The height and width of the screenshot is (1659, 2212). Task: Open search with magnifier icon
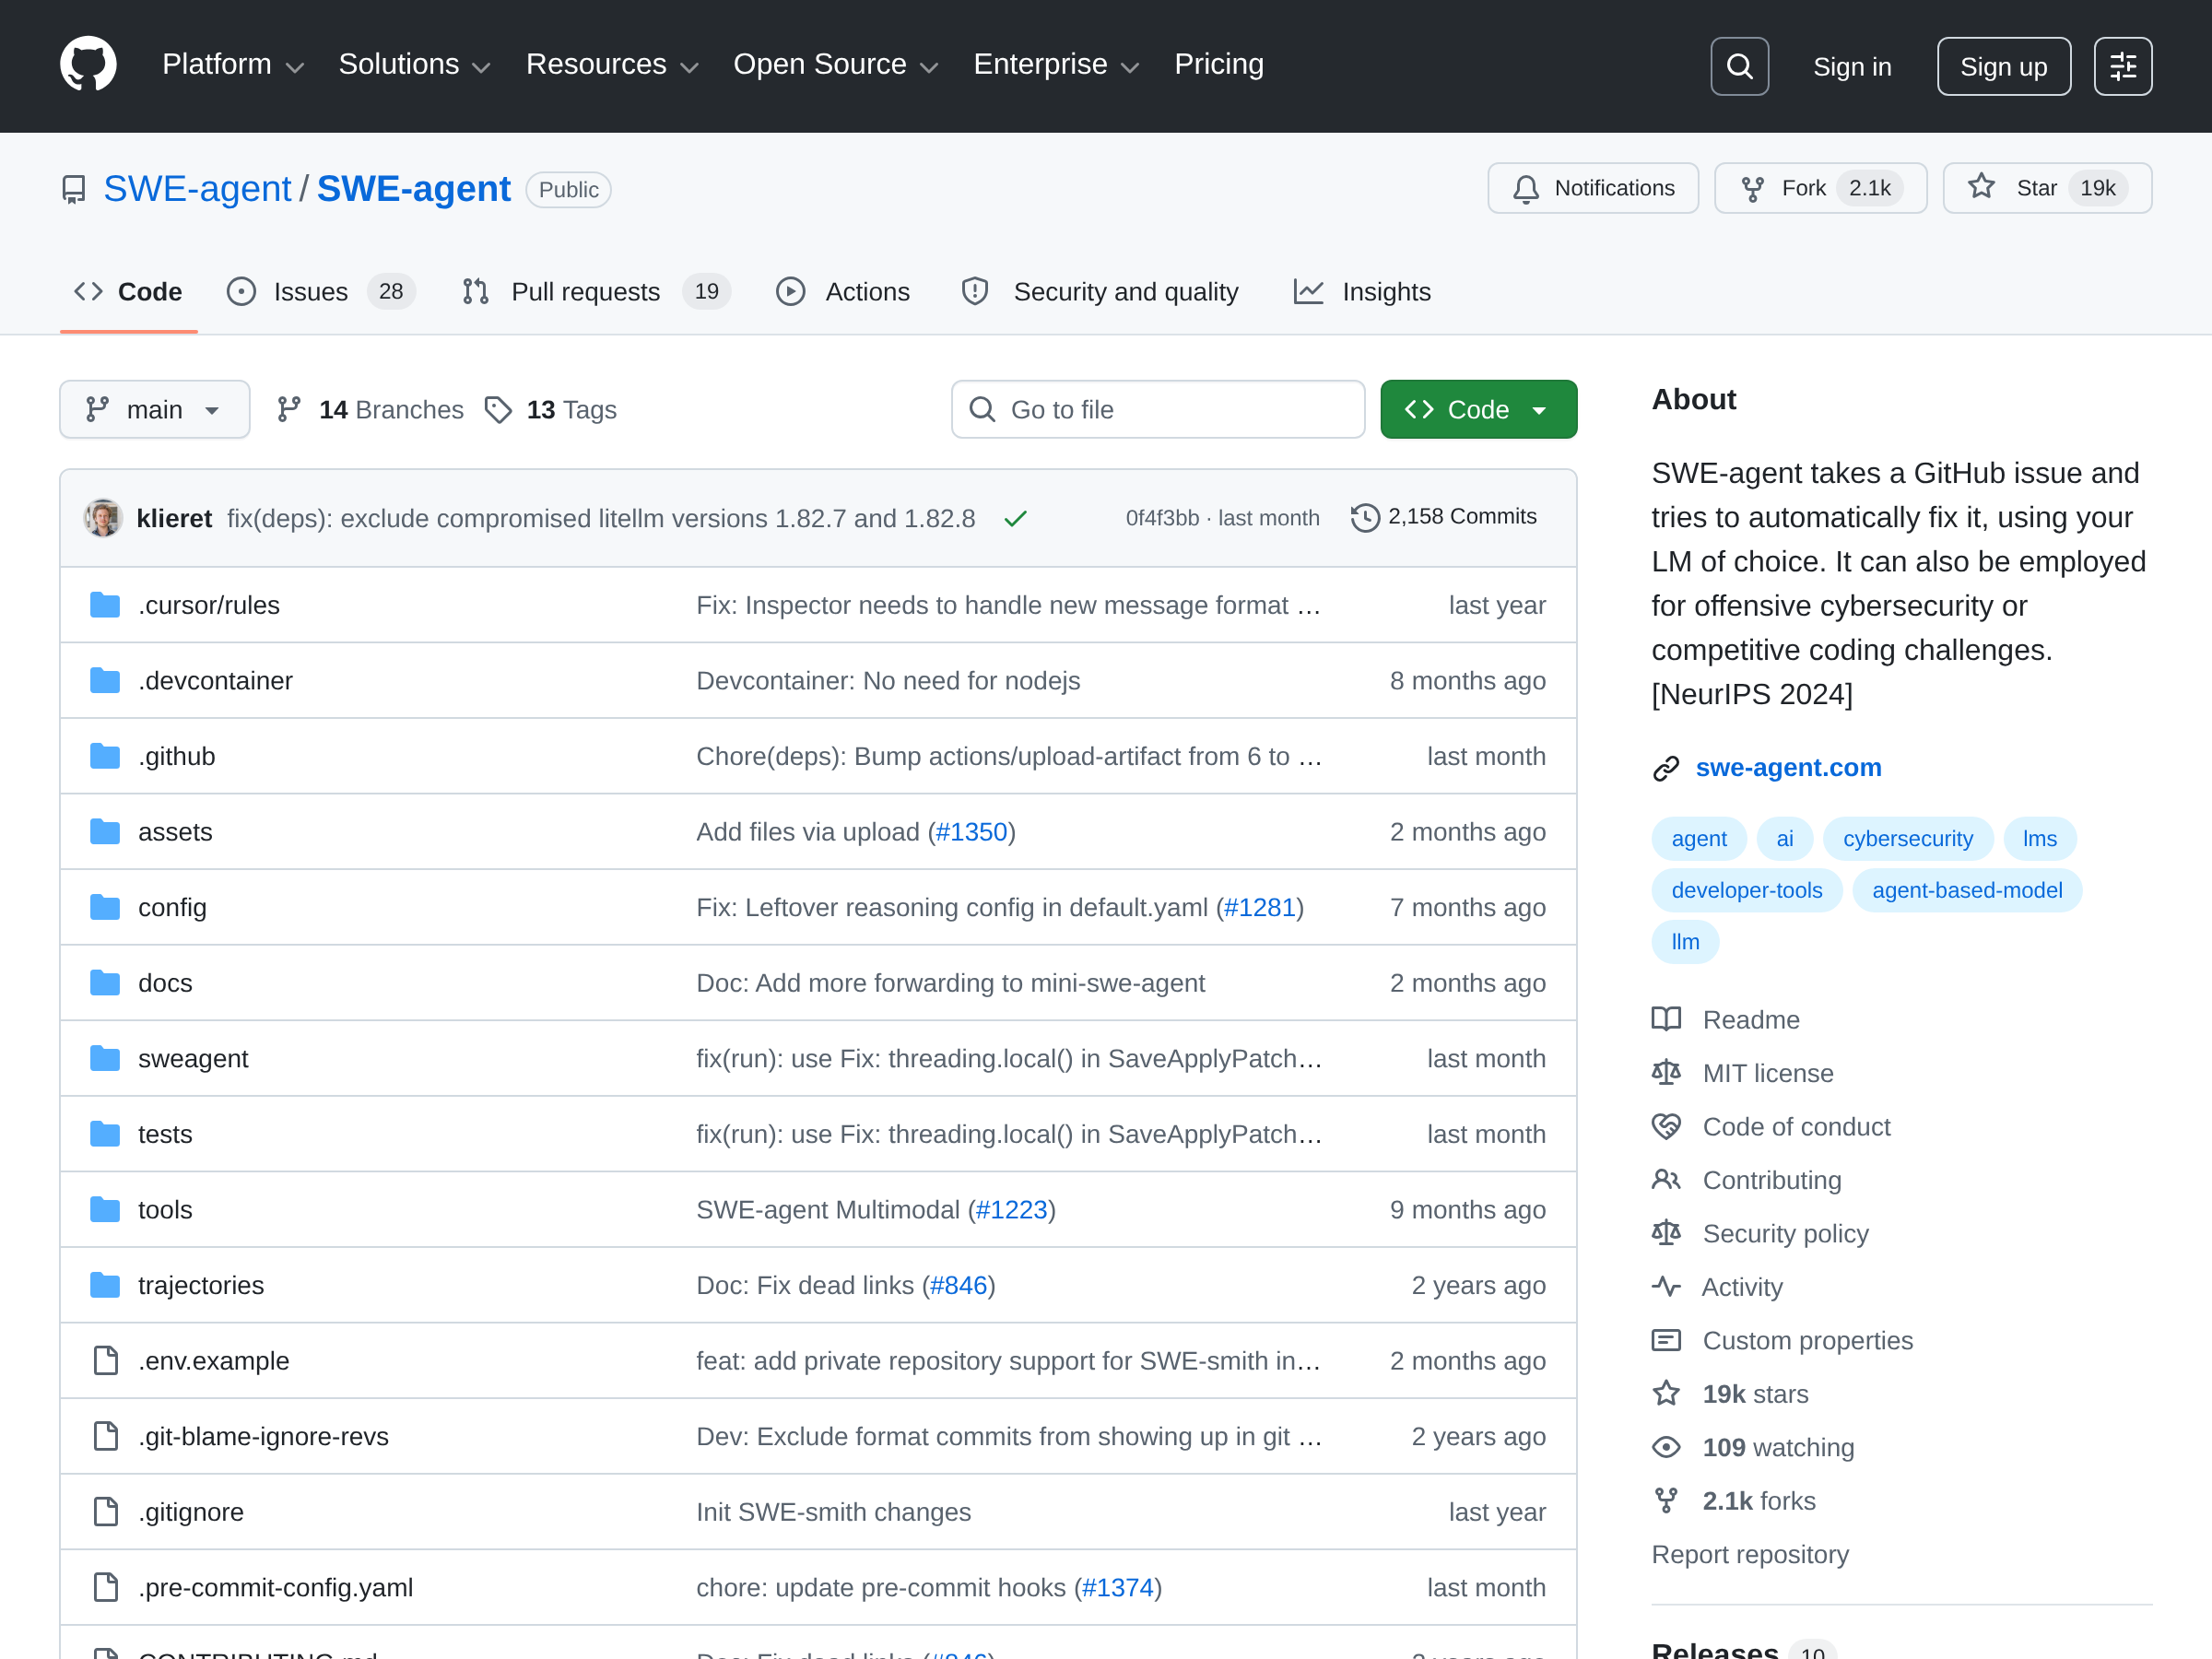1739,66
